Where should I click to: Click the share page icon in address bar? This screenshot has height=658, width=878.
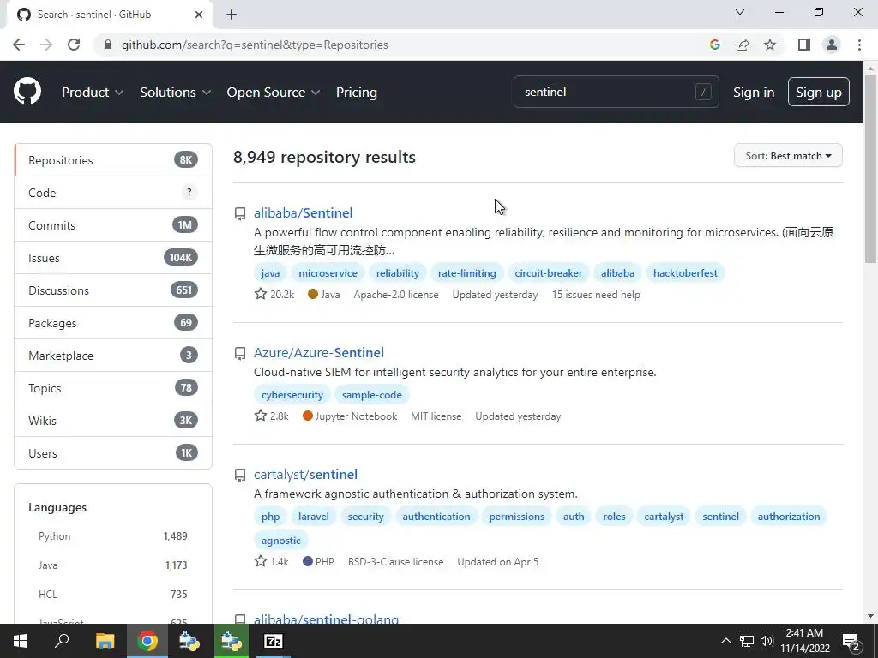[743, 45]
